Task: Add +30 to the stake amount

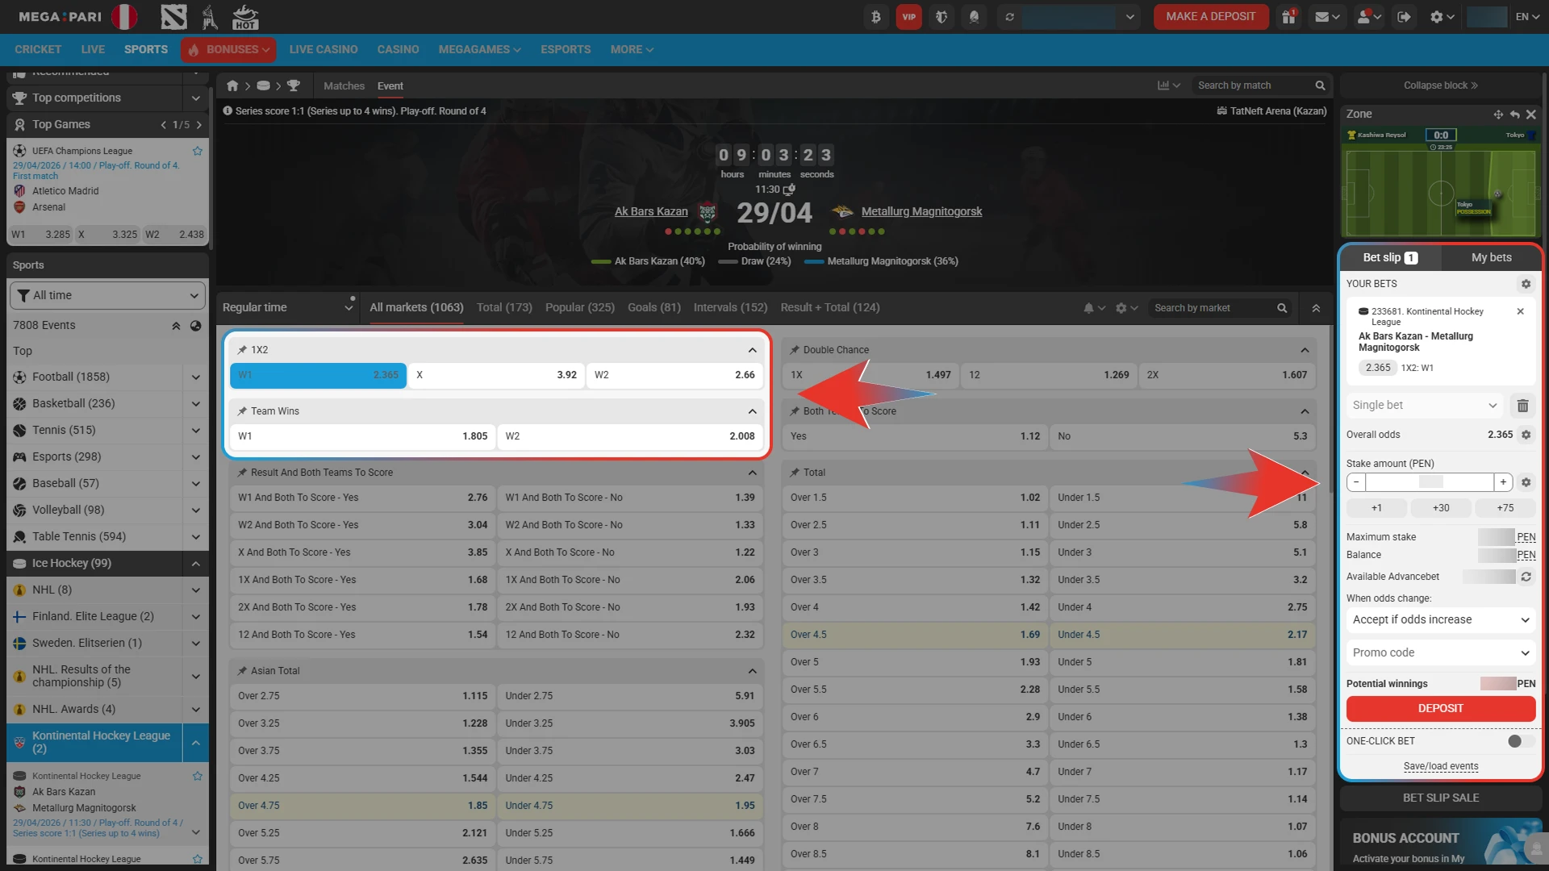Action: pos(1441,509)
